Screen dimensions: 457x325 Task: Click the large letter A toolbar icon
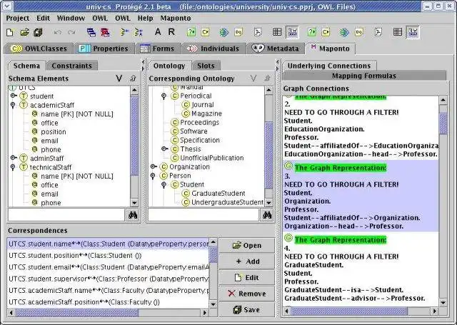[158, 31]
